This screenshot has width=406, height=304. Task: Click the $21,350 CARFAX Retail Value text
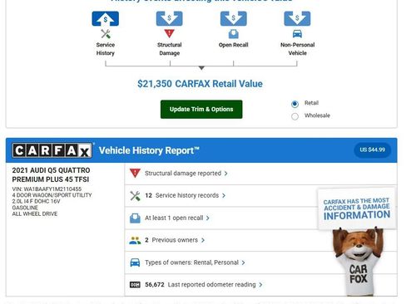(x=200, y=84)
